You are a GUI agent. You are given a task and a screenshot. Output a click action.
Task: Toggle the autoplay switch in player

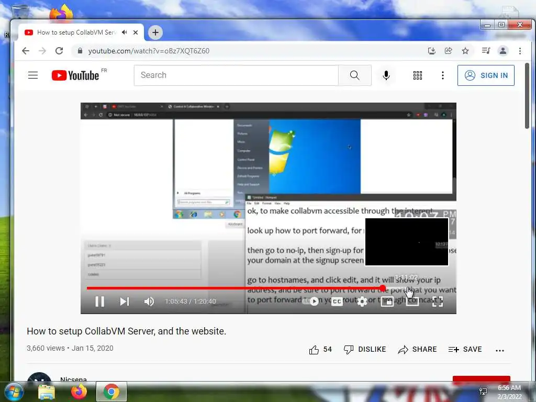point(311,301)
